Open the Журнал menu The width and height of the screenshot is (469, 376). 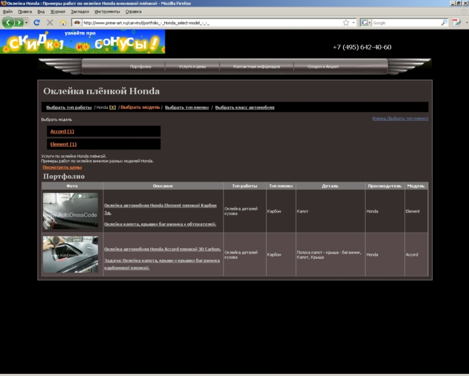(58, 12)
